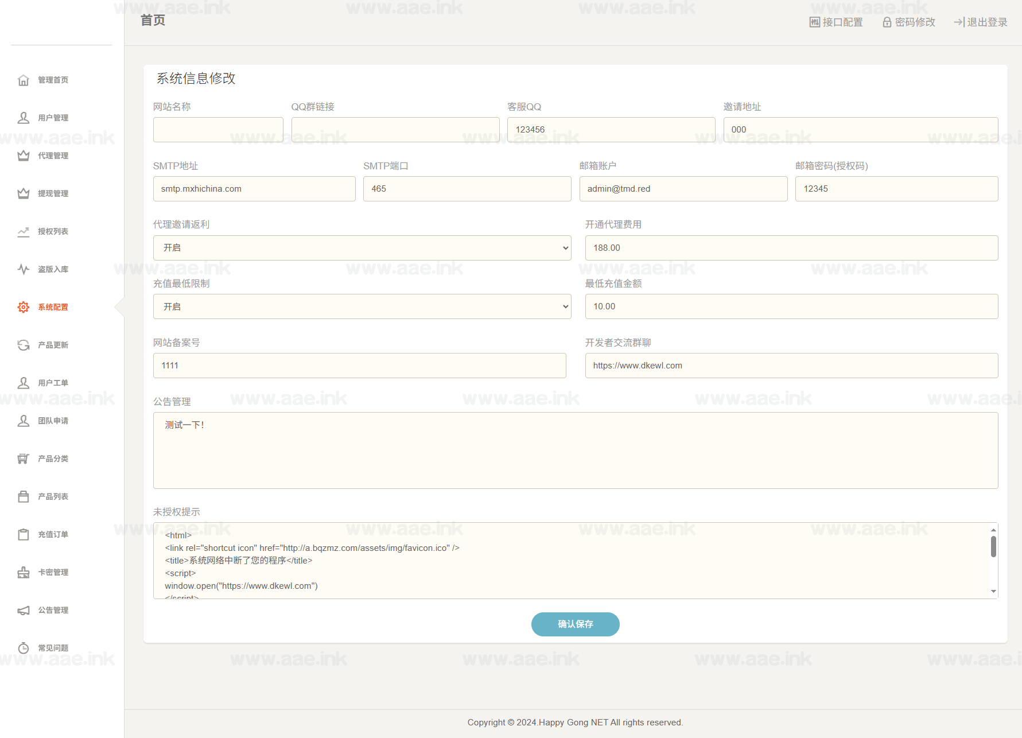Click the 最低充值金额 field 10.00

tap(792, 306)
